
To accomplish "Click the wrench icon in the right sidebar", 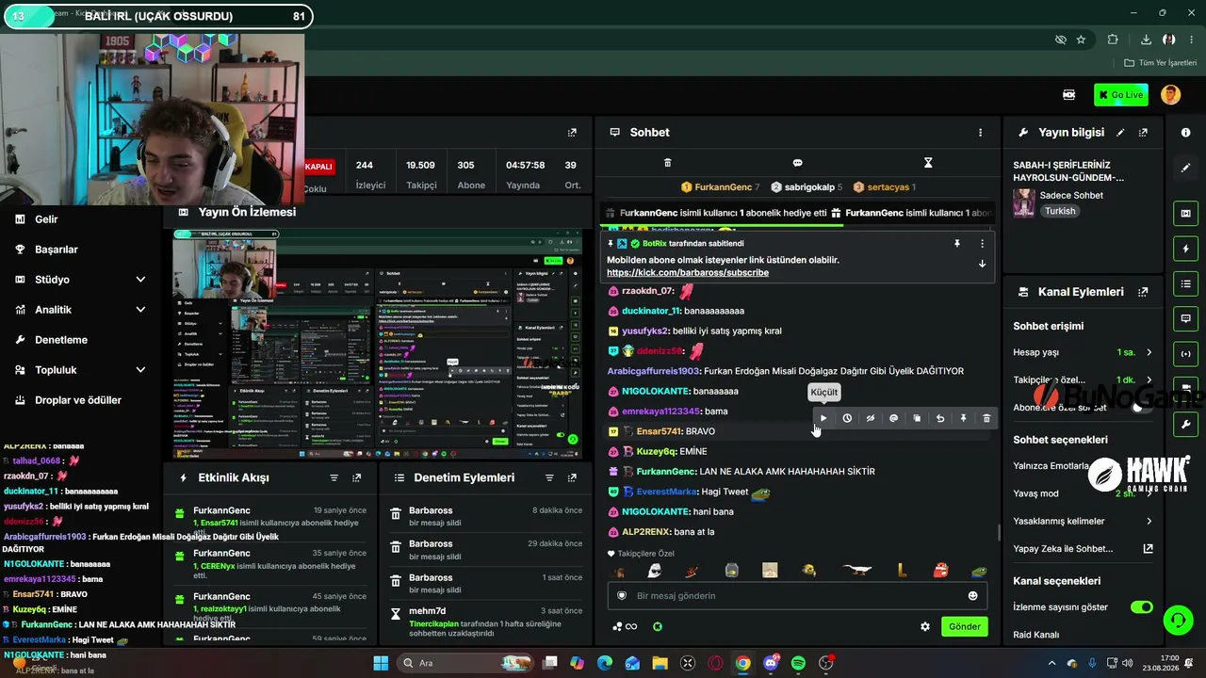I will (x=1186, y=425).
